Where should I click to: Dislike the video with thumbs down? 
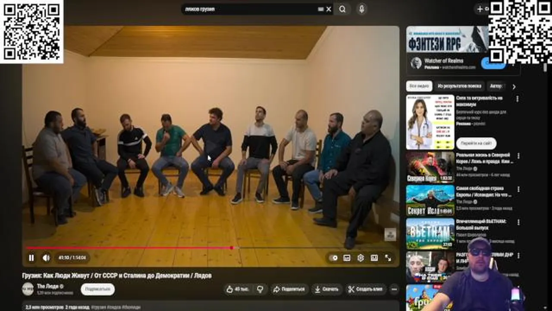point(260,289)
